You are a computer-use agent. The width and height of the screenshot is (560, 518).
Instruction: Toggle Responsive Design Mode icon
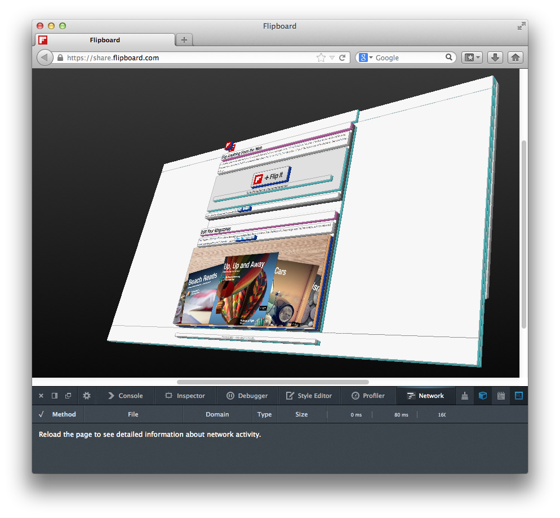[519, 396]
